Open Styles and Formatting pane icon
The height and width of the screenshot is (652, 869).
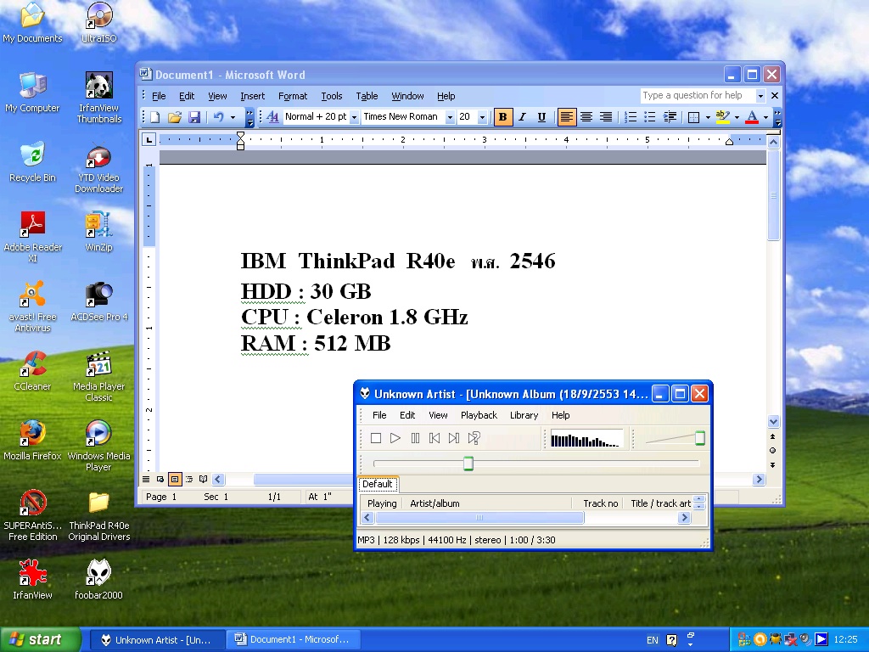272,117
